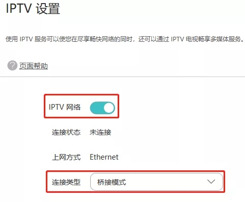The image size is (245, 202).
Task: Click the question mark help icon
Action: click(12, 65)
